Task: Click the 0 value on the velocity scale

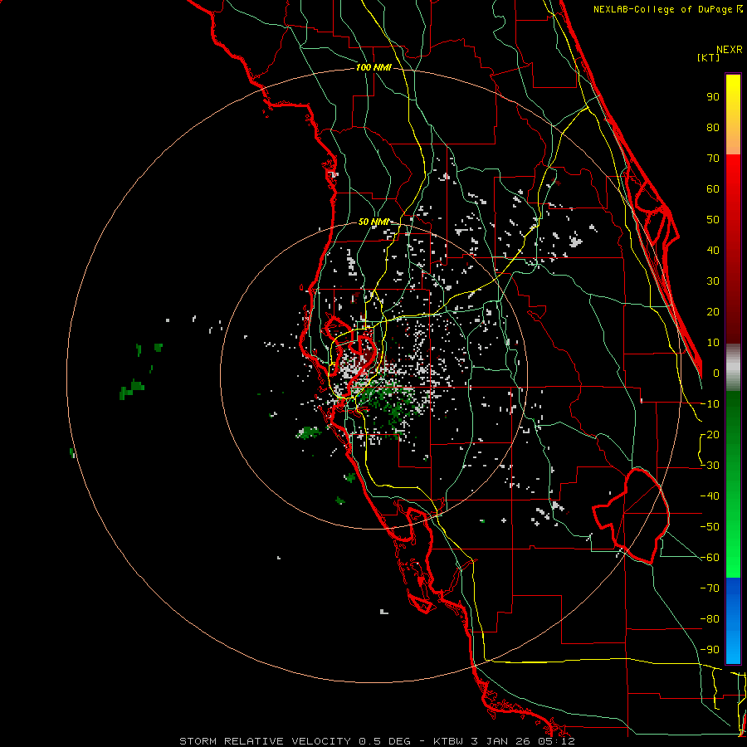Action: (x=716, y=373)
